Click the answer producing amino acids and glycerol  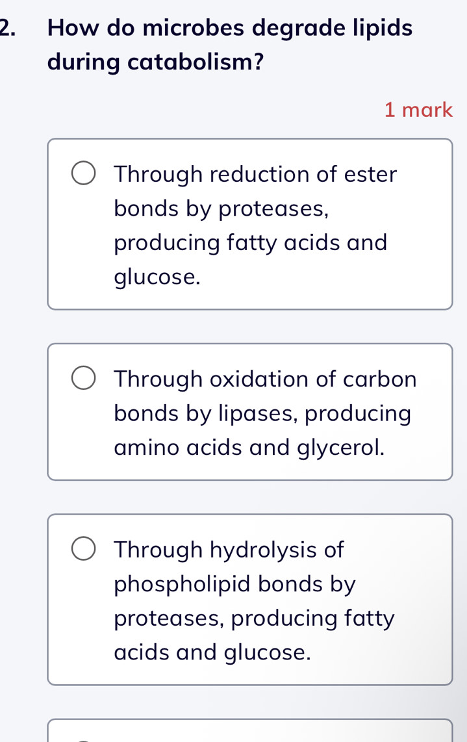[x=249, y=412]
